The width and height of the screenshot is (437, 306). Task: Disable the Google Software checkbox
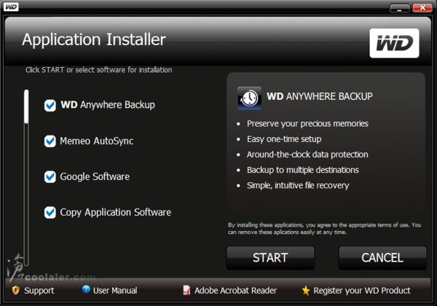point(50,177)
